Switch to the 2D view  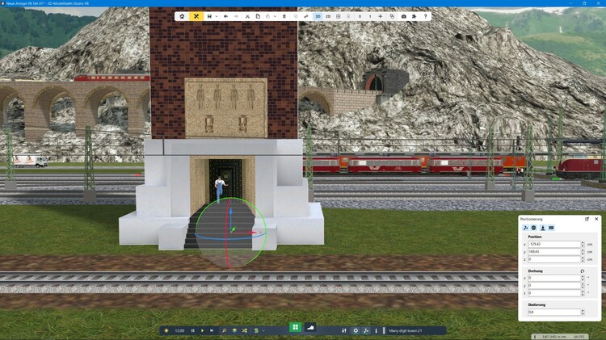coord(328,16)
